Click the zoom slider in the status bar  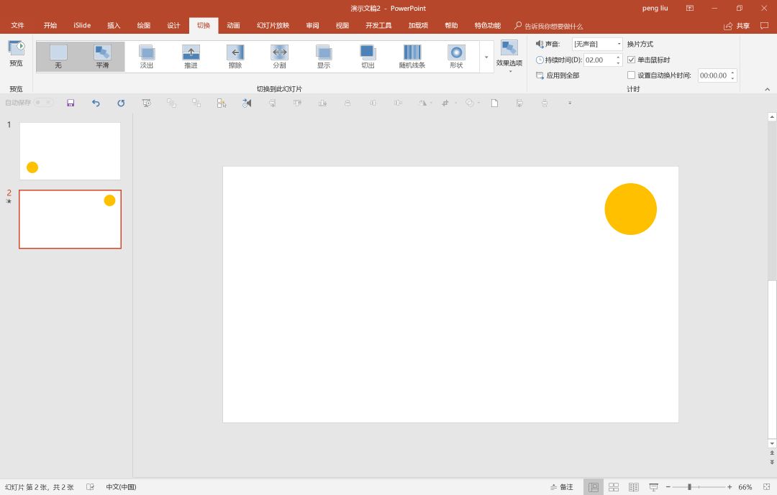689,487
